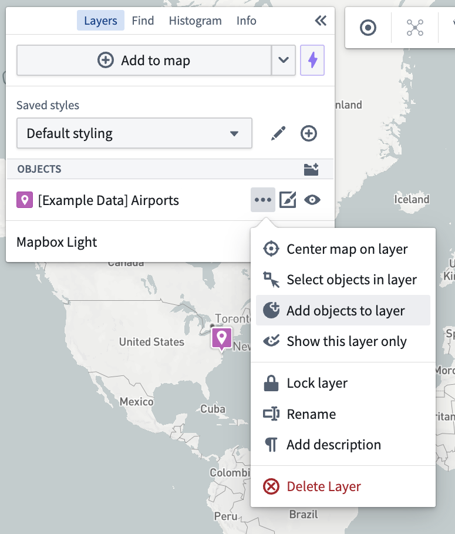Image resolution: width=455 pixels, height=534 pixels.
Task: Click Delete Layer in menu
Action: 343,486
